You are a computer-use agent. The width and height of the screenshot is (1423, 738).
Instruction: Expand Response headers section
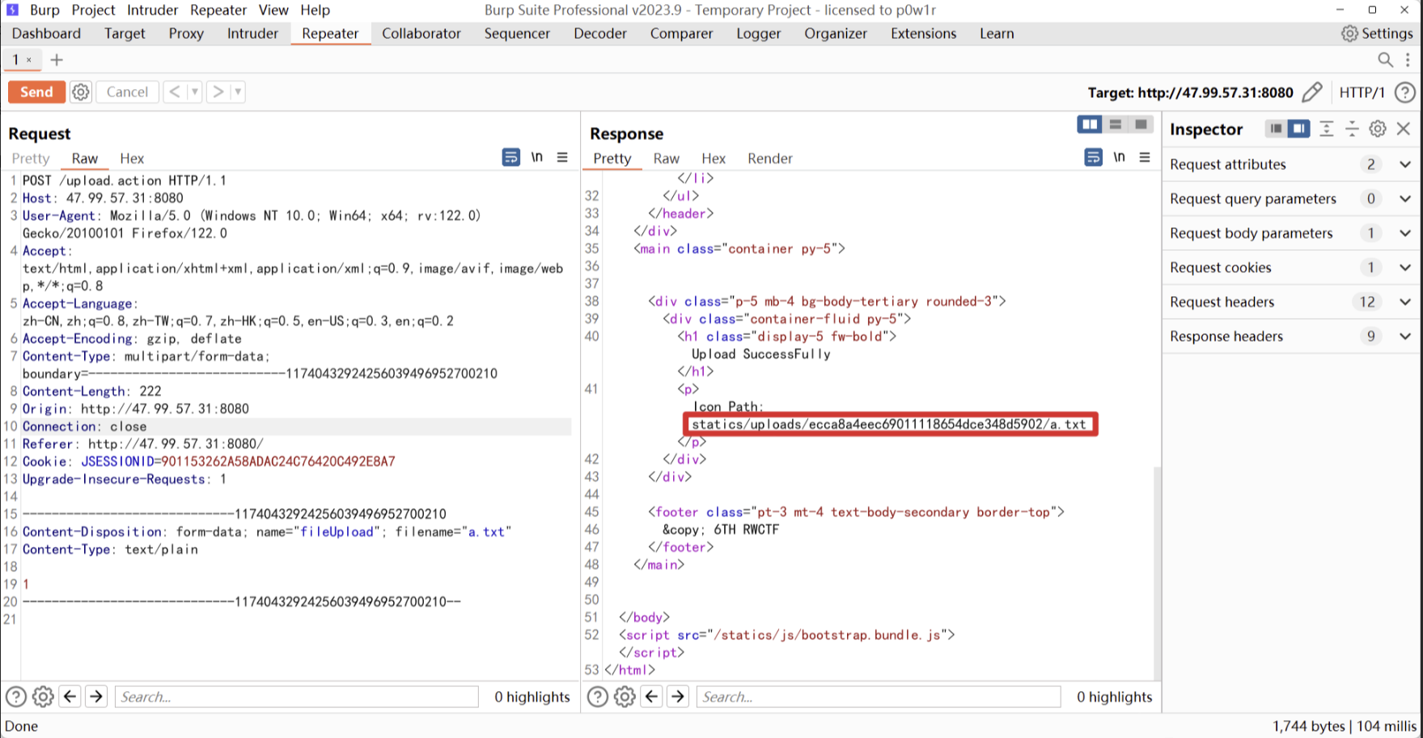click(x=1405, y=337)
